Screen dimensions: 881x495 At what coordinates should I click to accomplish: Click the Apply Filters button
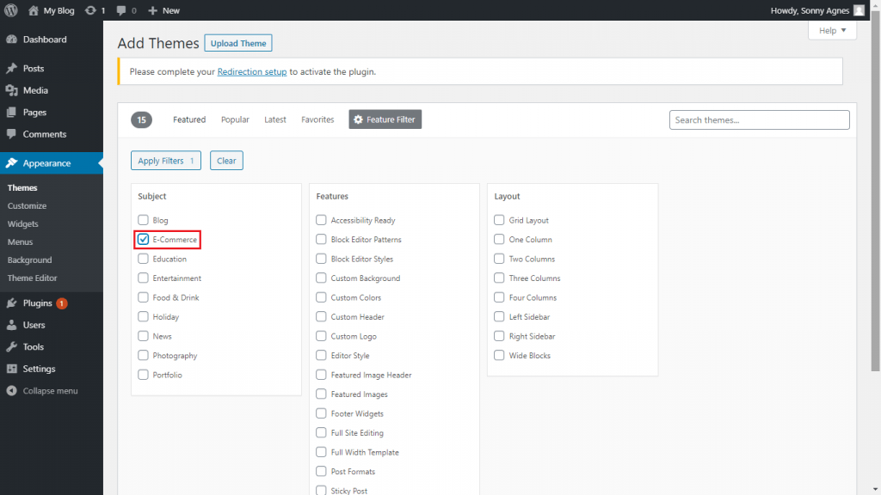166,161
